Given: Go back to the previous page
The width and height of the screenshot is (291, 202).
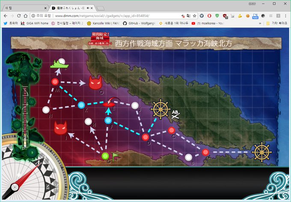Looking at the screenshot, I should (x=6, y=16).
